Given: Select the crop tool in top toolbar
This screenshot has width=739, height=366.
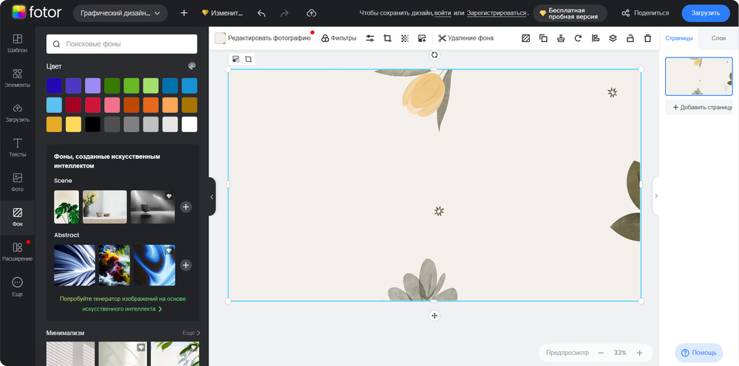Looking at the screenshot, I should point(387,38).
